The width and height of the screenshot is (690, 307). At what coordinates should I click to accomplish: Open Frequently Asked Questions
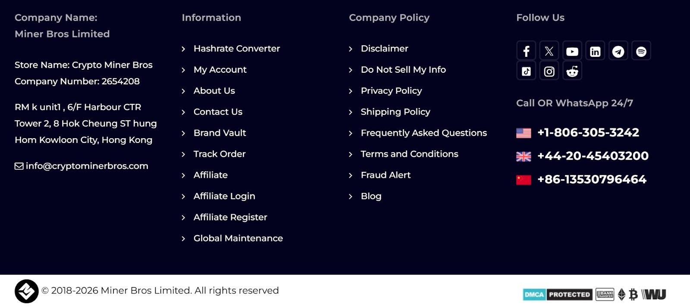423,133
